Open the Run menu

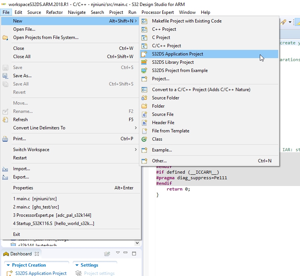[x=133, y=12]
